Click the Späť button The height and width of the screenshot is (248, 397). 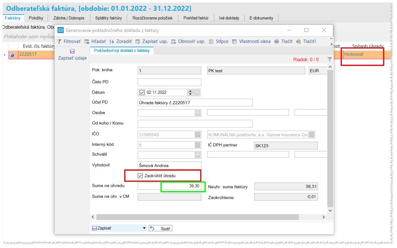click(160, 228)
